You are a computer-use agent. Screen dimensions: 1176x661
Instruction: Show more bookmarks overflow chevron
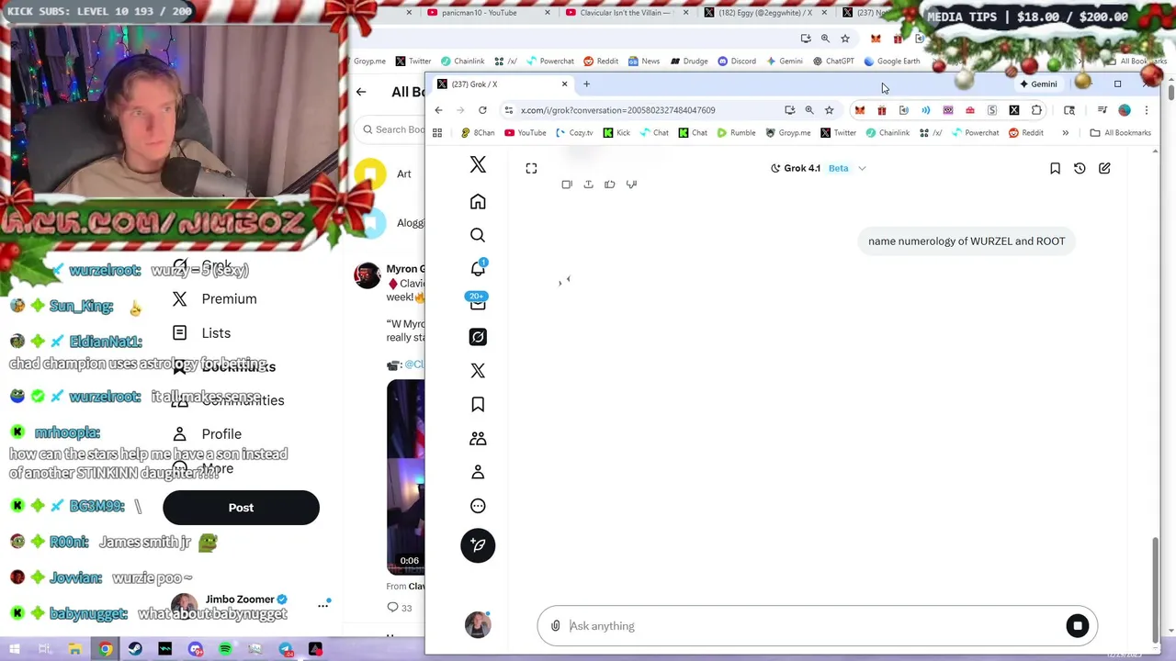1065,133
